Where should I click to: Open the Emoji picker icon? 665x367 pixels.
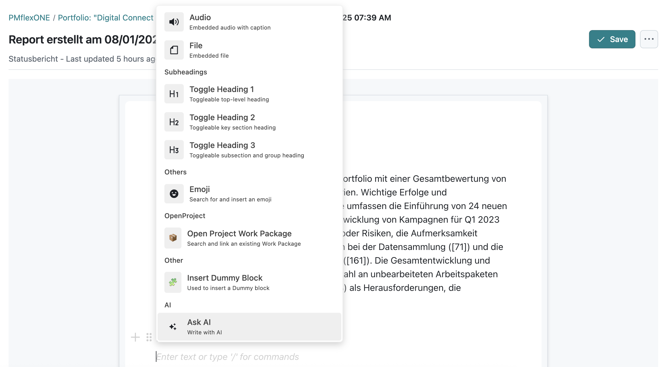point(174,193)
